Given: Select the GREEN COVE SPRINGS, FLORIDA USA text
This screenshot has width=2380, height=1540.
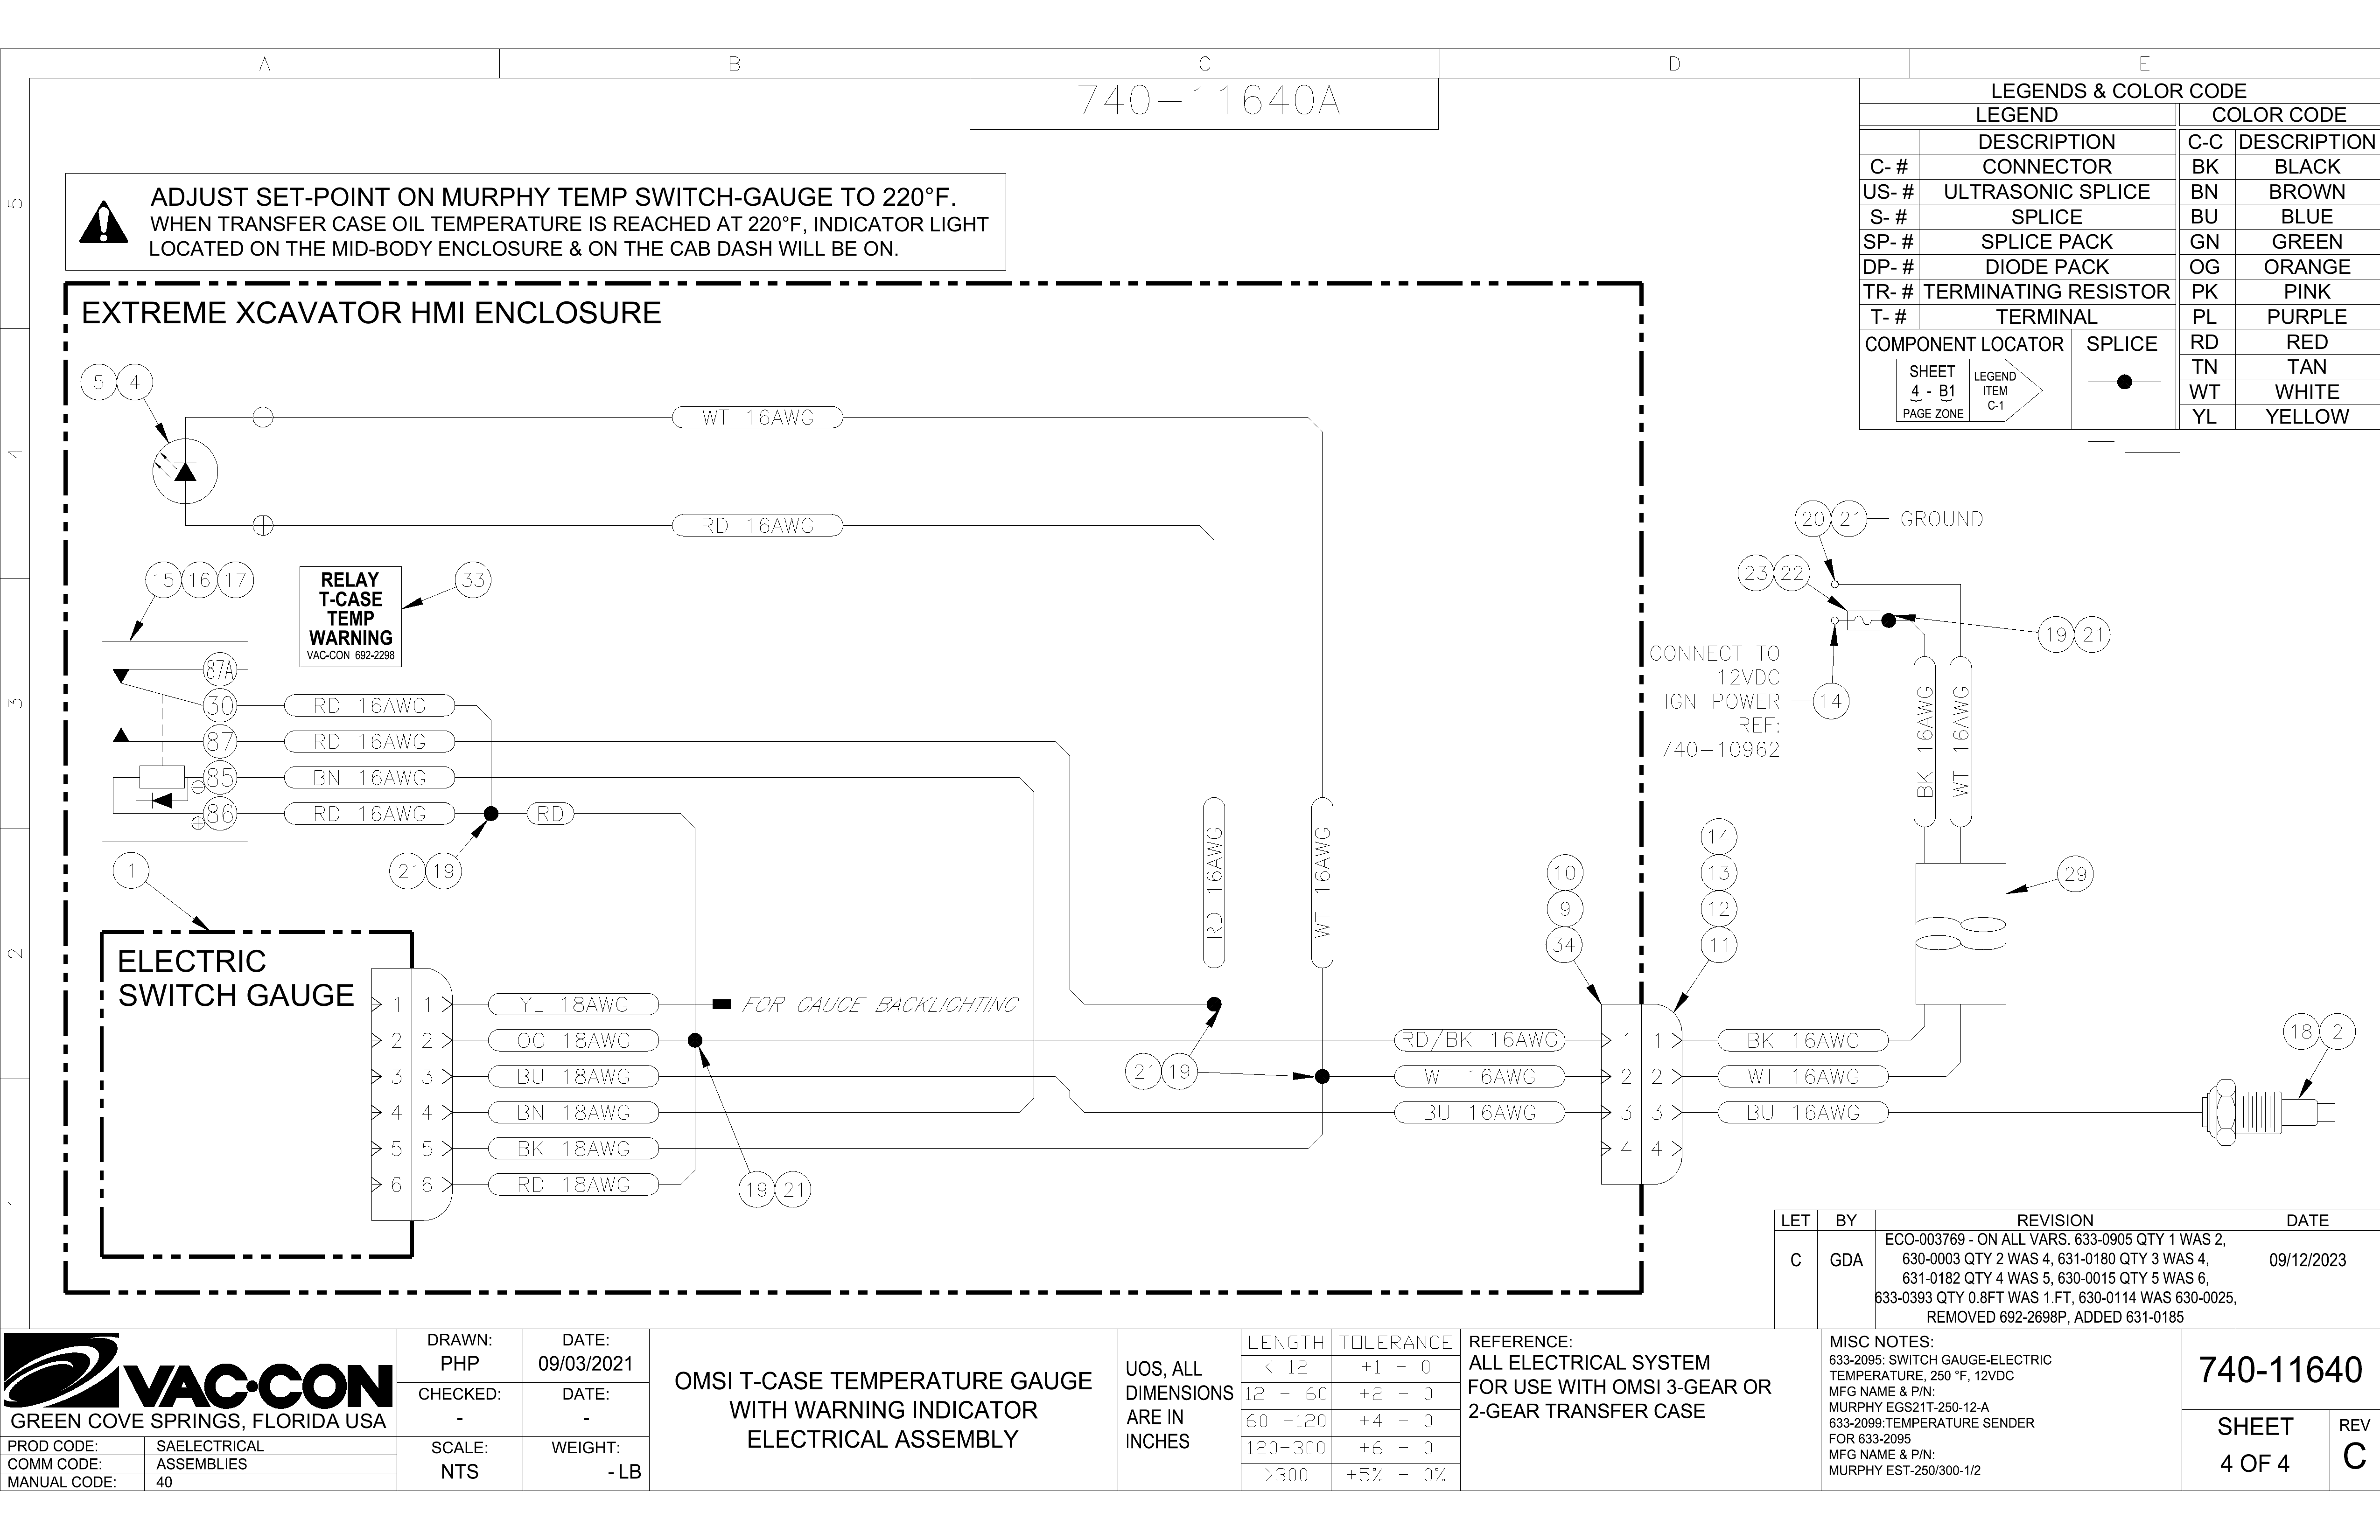Looking at the screenshot, I should point(198,1421).
